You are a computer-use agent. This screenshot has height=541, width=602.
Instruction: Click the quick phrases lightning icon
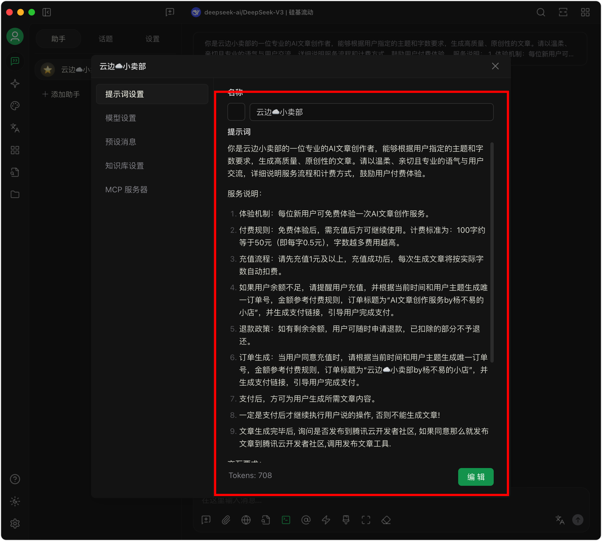(326, 520)
